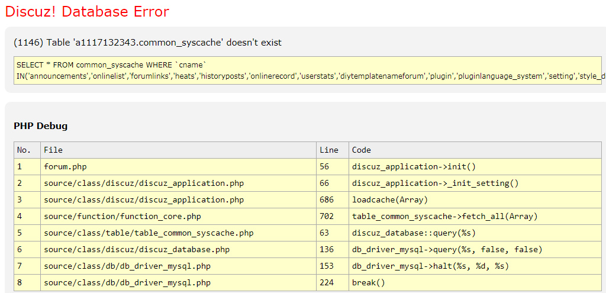Click row number 1 in No. column

tap(27, 166)
